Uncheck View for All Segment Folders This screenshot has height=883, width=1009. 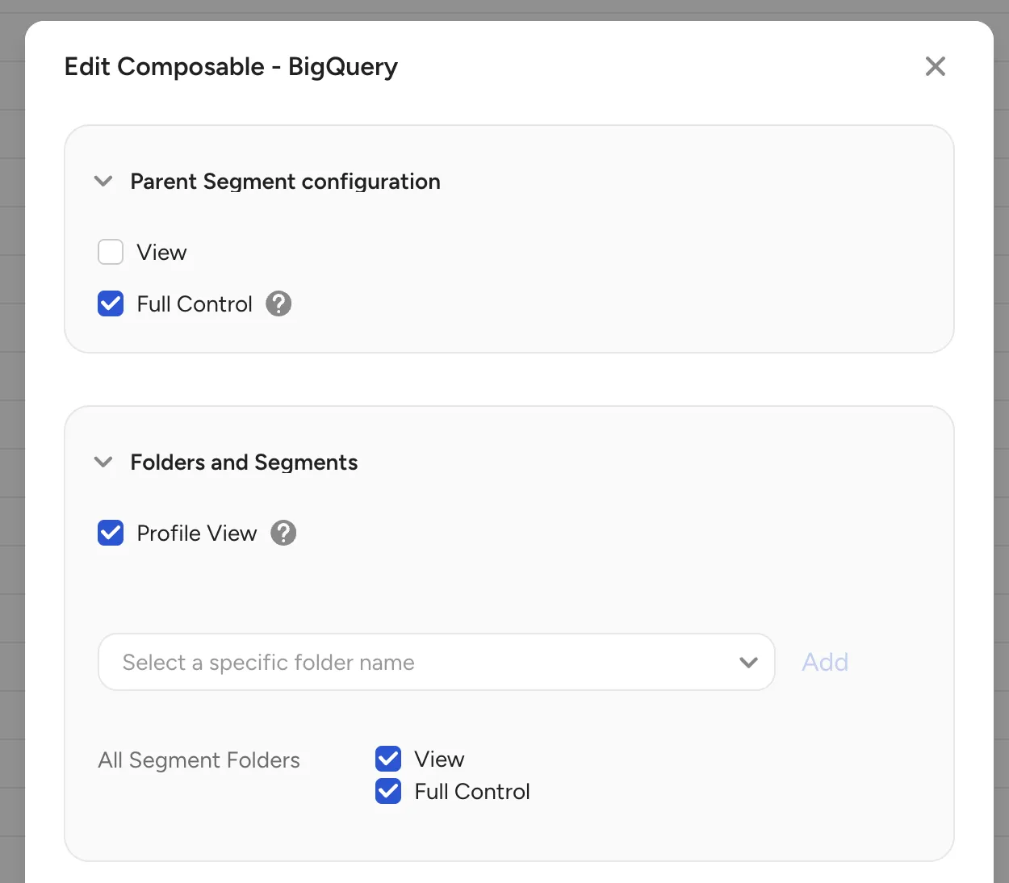click(x=388, y=759)
